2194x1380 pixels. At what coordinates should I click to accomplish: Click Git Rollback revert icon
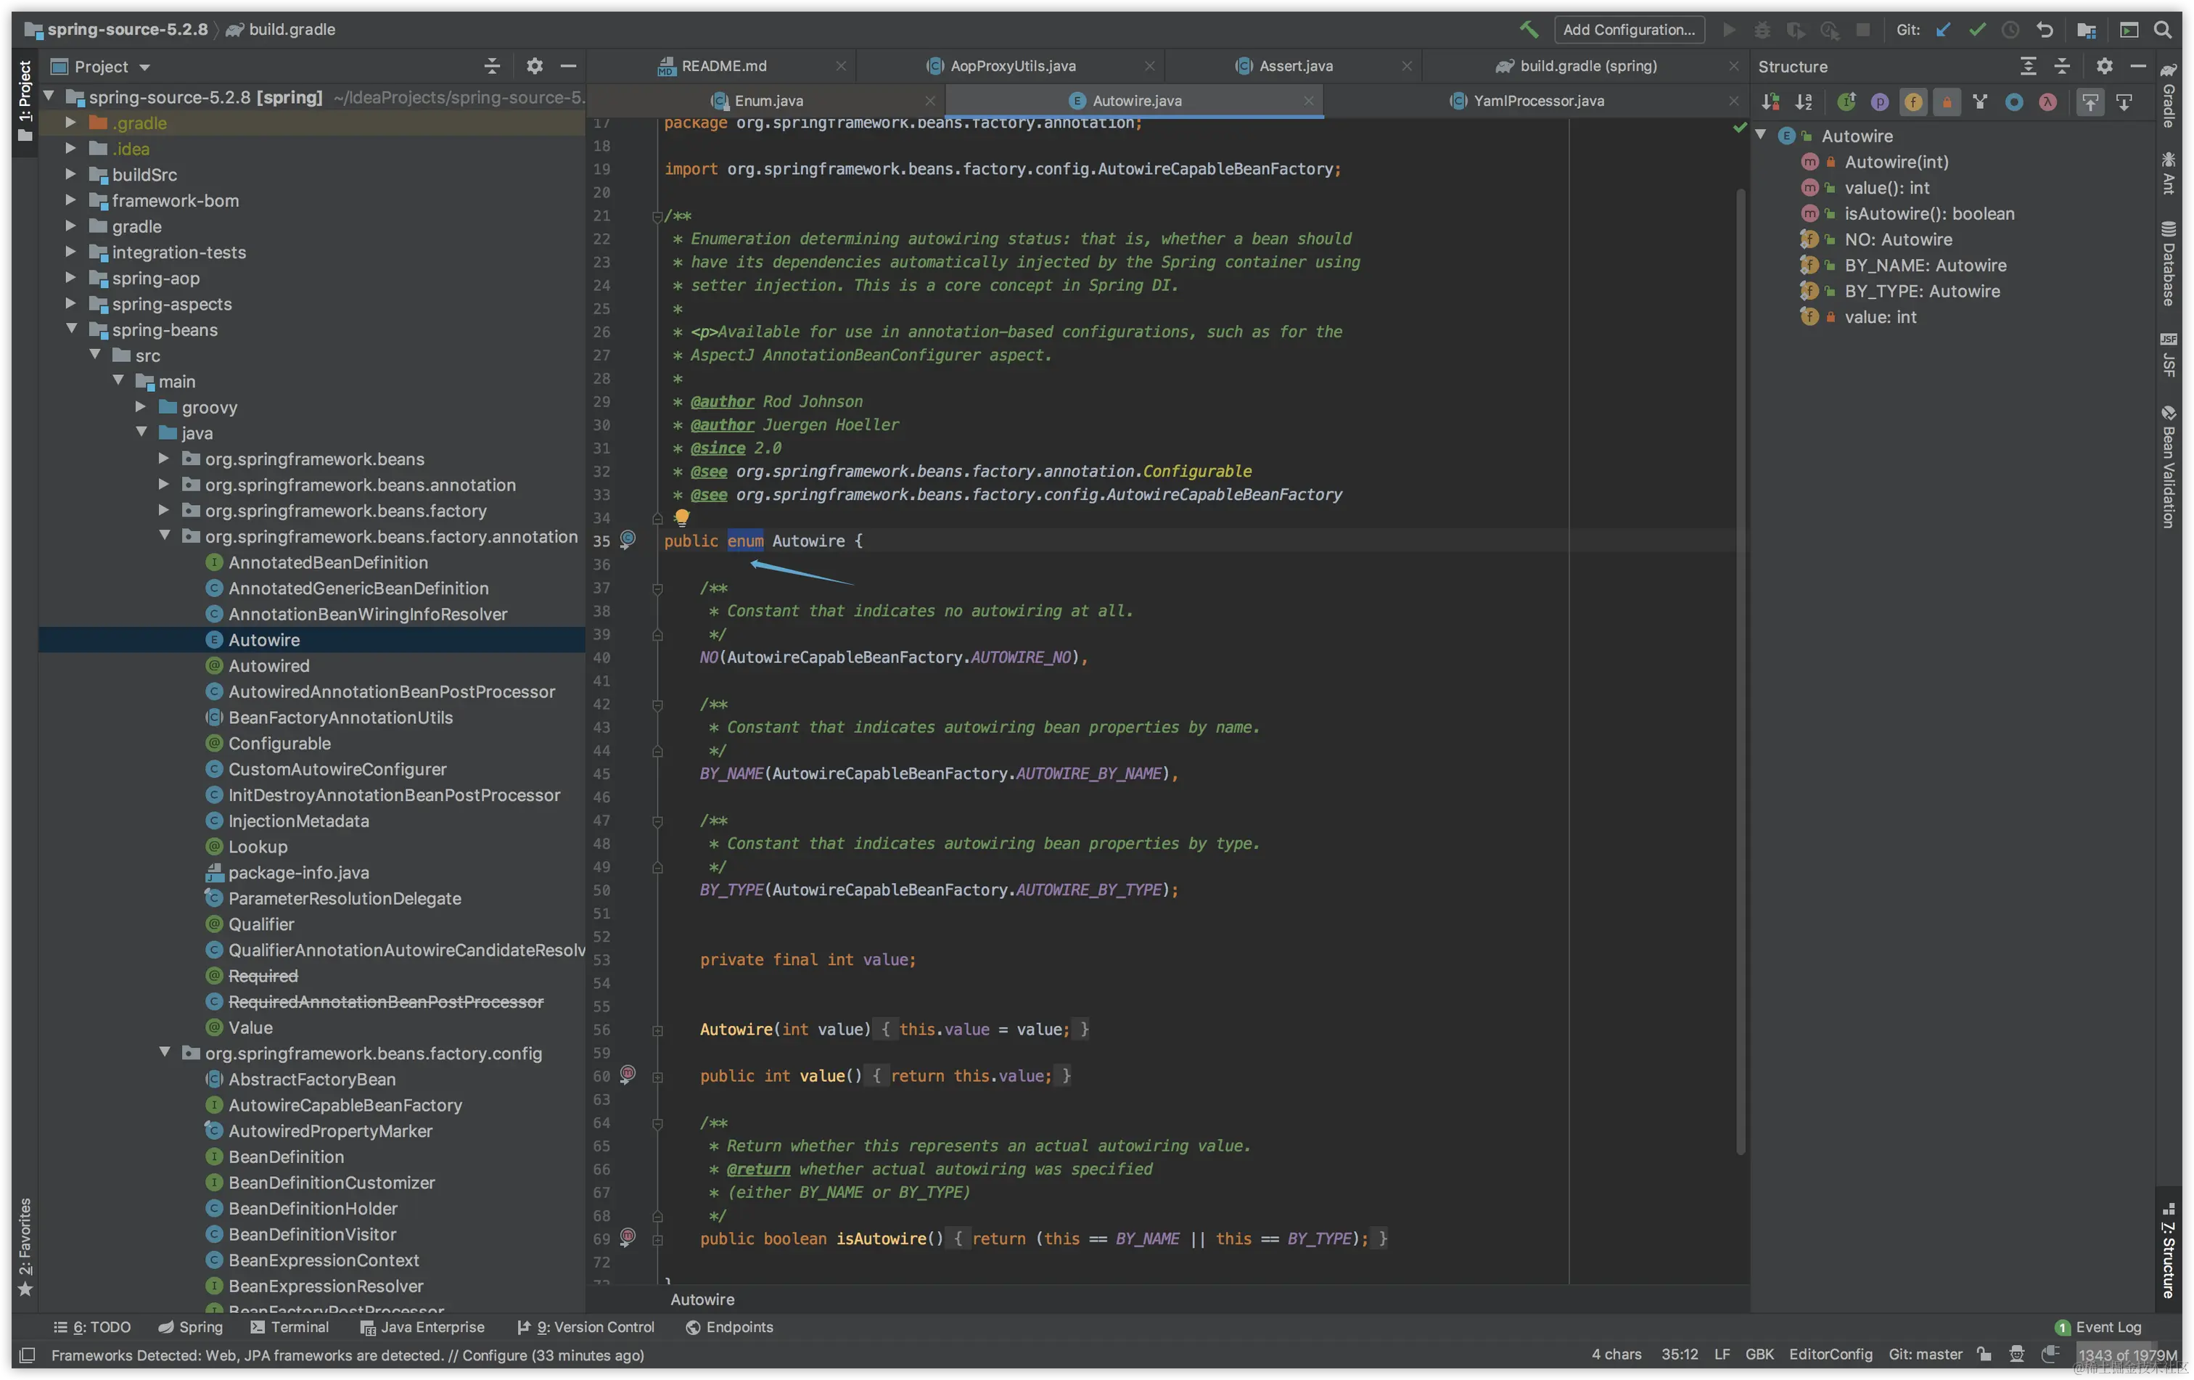(2045, 29)
